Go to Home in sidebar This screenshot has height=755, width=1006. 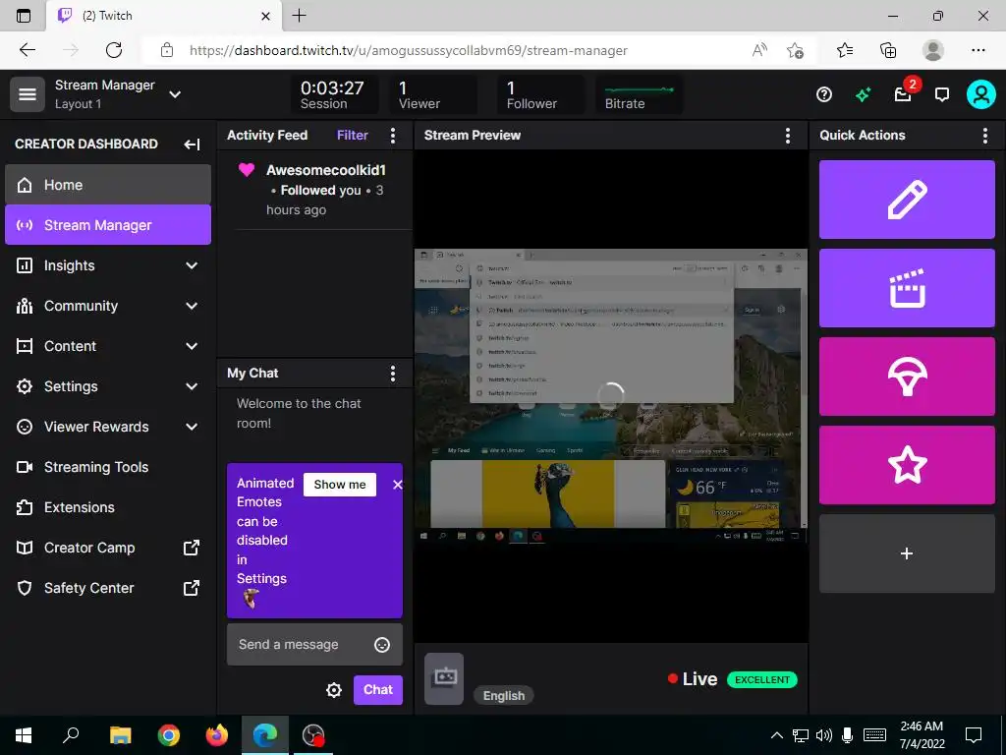pyautogui.click(x=108, y=185)
